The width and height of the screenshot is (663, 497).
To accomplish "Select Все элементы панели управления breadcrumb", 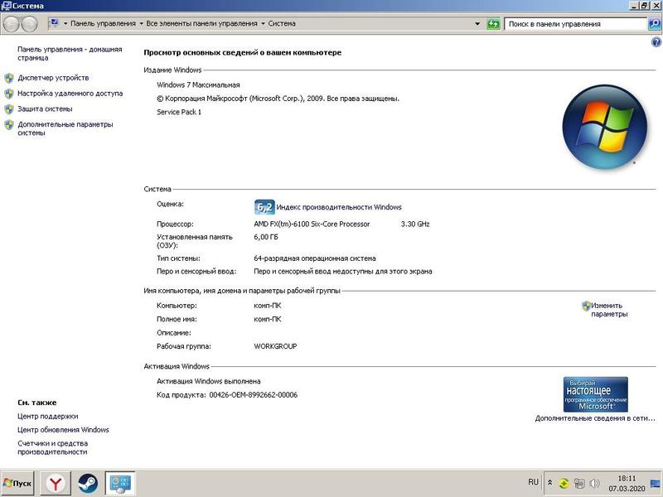I will tap(201, 24).
